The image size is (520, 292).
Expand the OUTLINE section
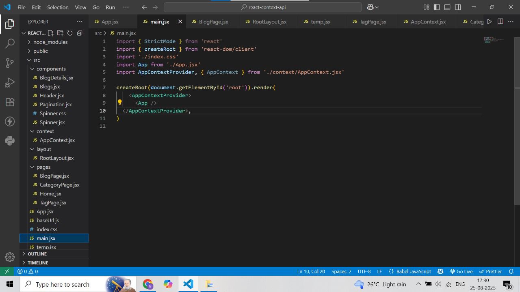(54, 253)
